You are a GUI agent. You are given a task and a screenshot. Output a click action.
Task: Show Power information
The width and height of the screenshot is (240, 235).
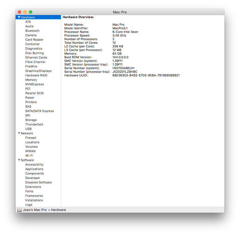[30, 97]
